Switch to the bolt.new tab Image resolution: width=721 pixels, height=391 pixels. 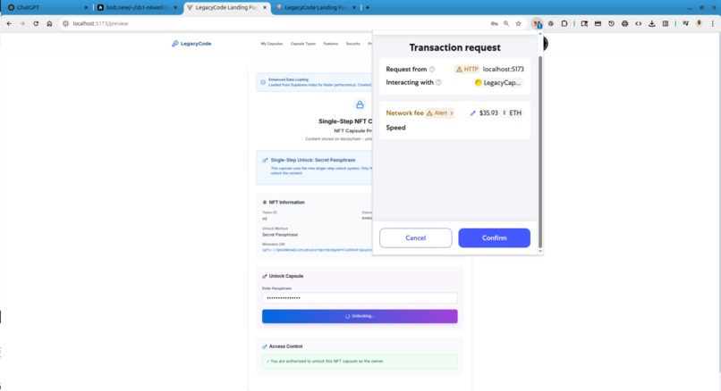[137, 7]
